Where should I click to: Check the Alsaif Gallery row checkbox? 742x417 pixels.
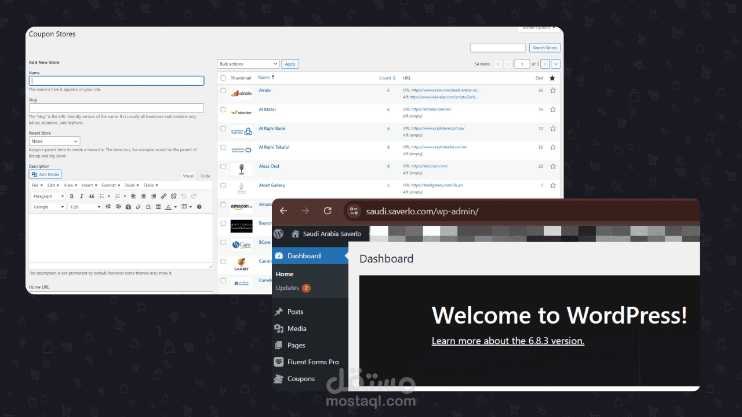click(223, 185)
